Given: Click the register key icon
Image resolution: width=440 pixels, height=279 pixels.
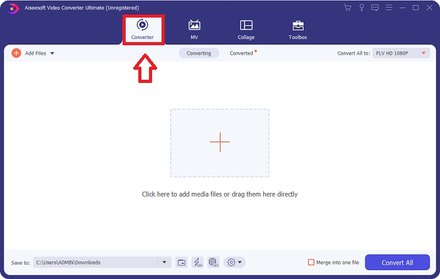Looking at the screenshot, I should (x=361, y=8).
